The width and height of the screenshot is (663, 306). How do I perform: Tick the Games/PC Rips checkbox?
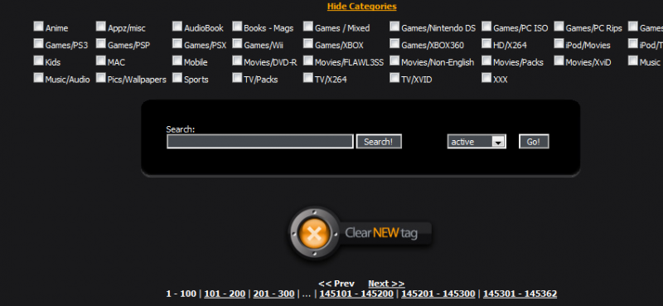[559, 27]
